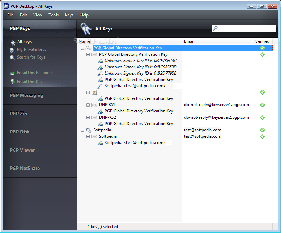Image resolution: width=281 pixels, height=233 pixels.
Task: Open the Tools menu
Action: 53,15
